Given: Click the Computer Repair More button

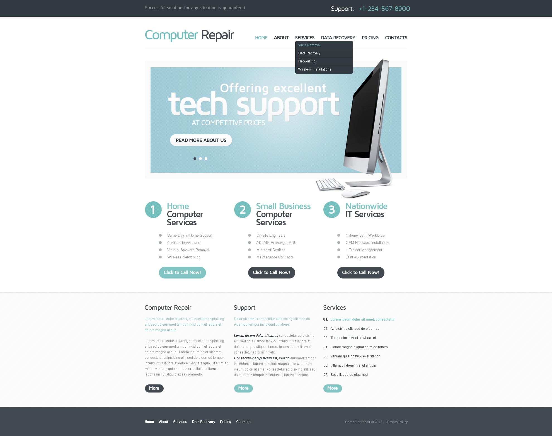Looking at the screenshot, I should (x=154, y=388).
